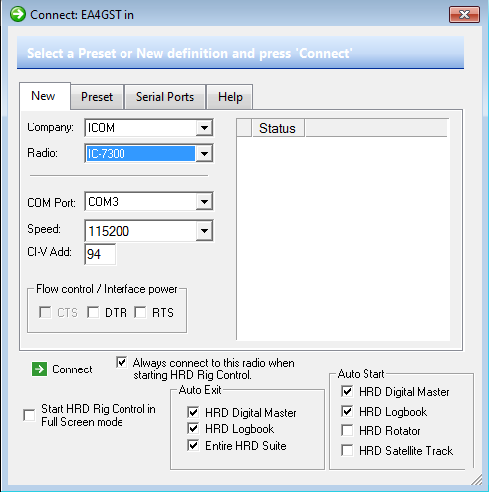Click the Connect text button
This screenshot has width=489, height=492.
72,369
